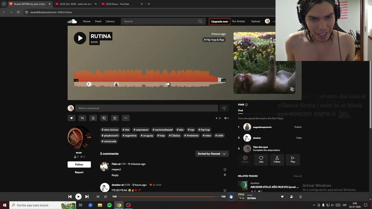The height and width of the screenshot is (209, 372).
Task: Click the Like step button in Fans panel
Action: coord(261,159)
